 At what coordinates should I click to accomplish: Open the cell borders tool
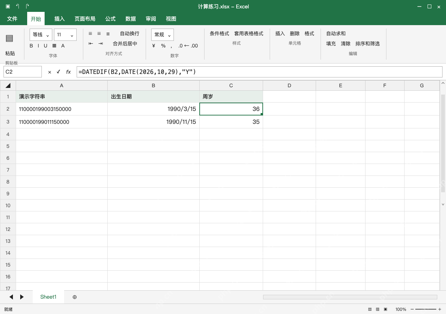click(x=54, y=46)
